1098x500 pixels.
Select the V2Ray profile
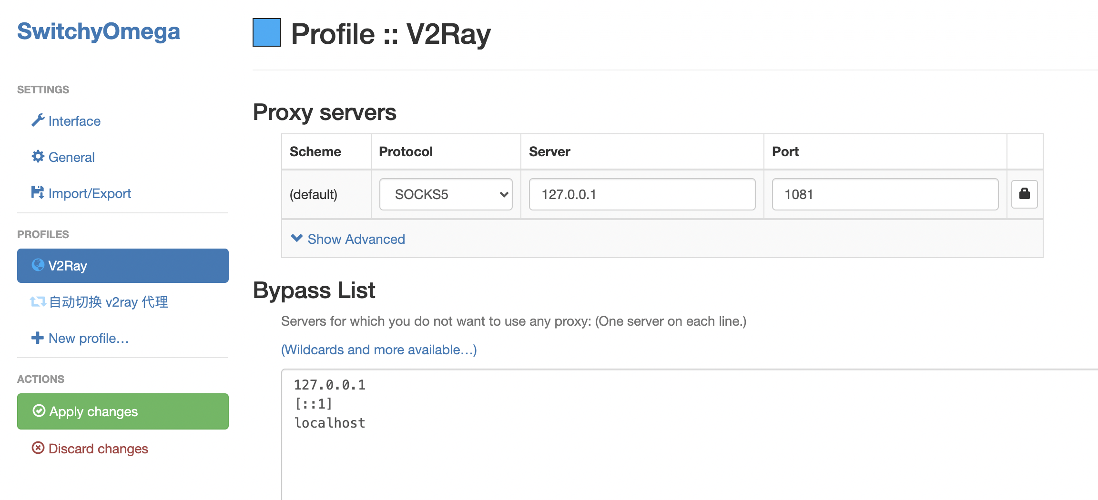[123, 266]
